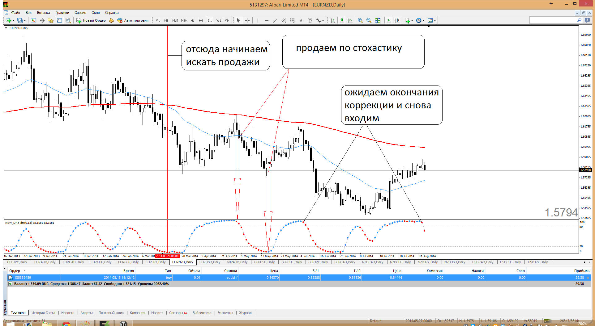Image resolution: width=595 pixels, height=326 pixels.
Task: Open the Графики menu
Action: (62, 13)
